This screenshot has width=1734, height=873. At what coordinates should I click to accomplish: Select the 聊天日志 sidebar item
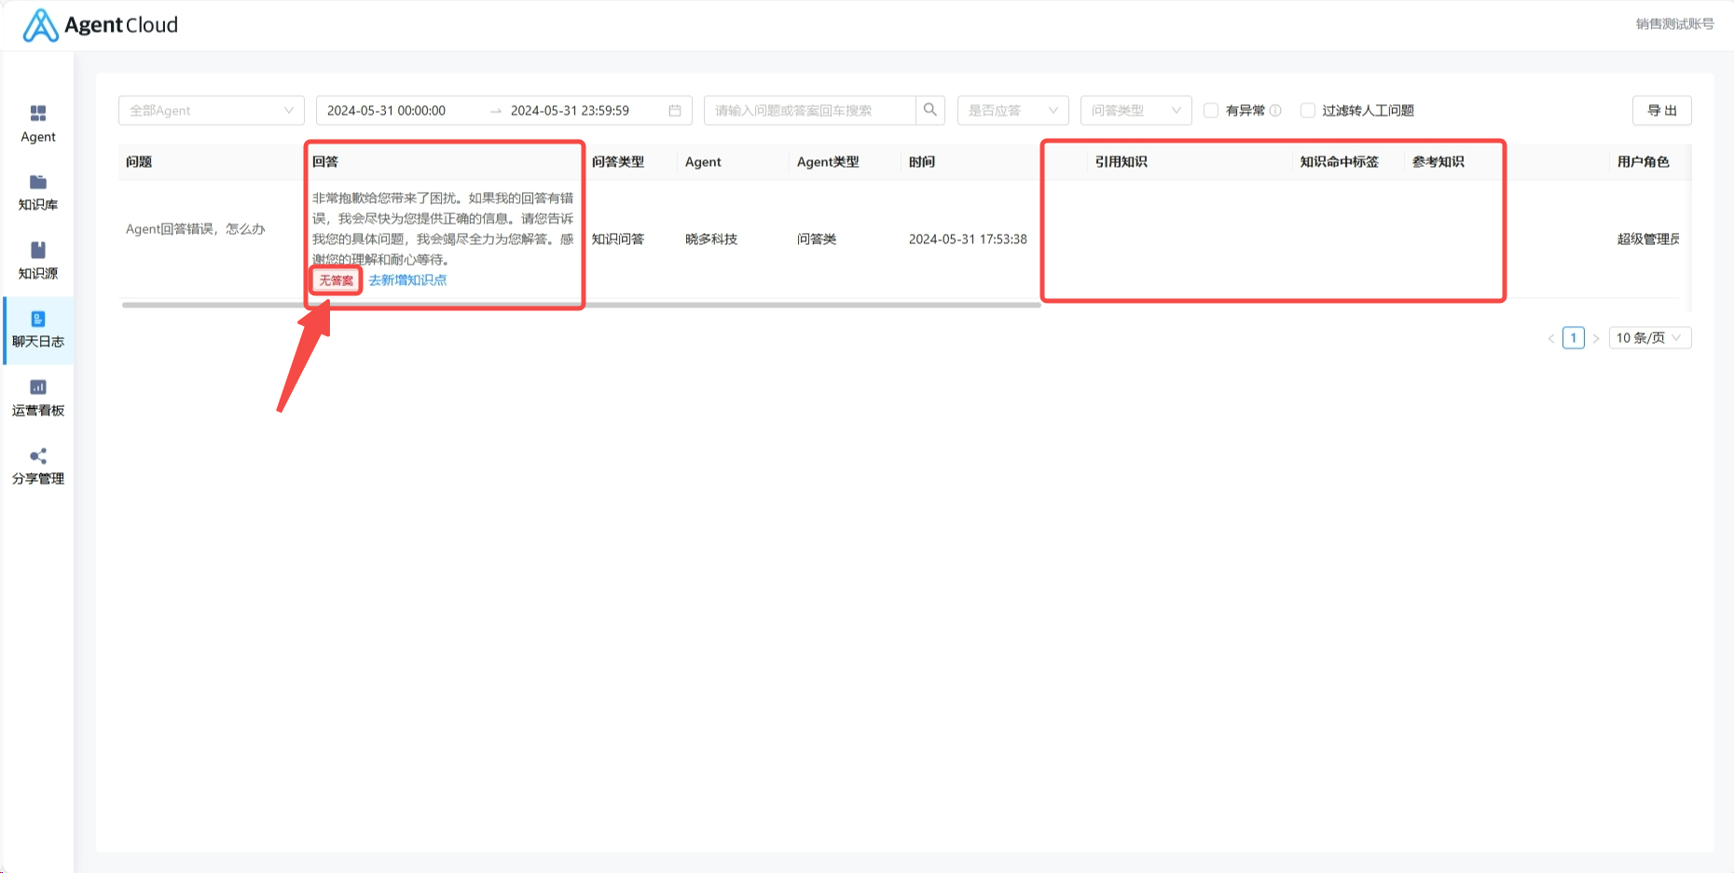pyautogui.click(x=38, y=330)
